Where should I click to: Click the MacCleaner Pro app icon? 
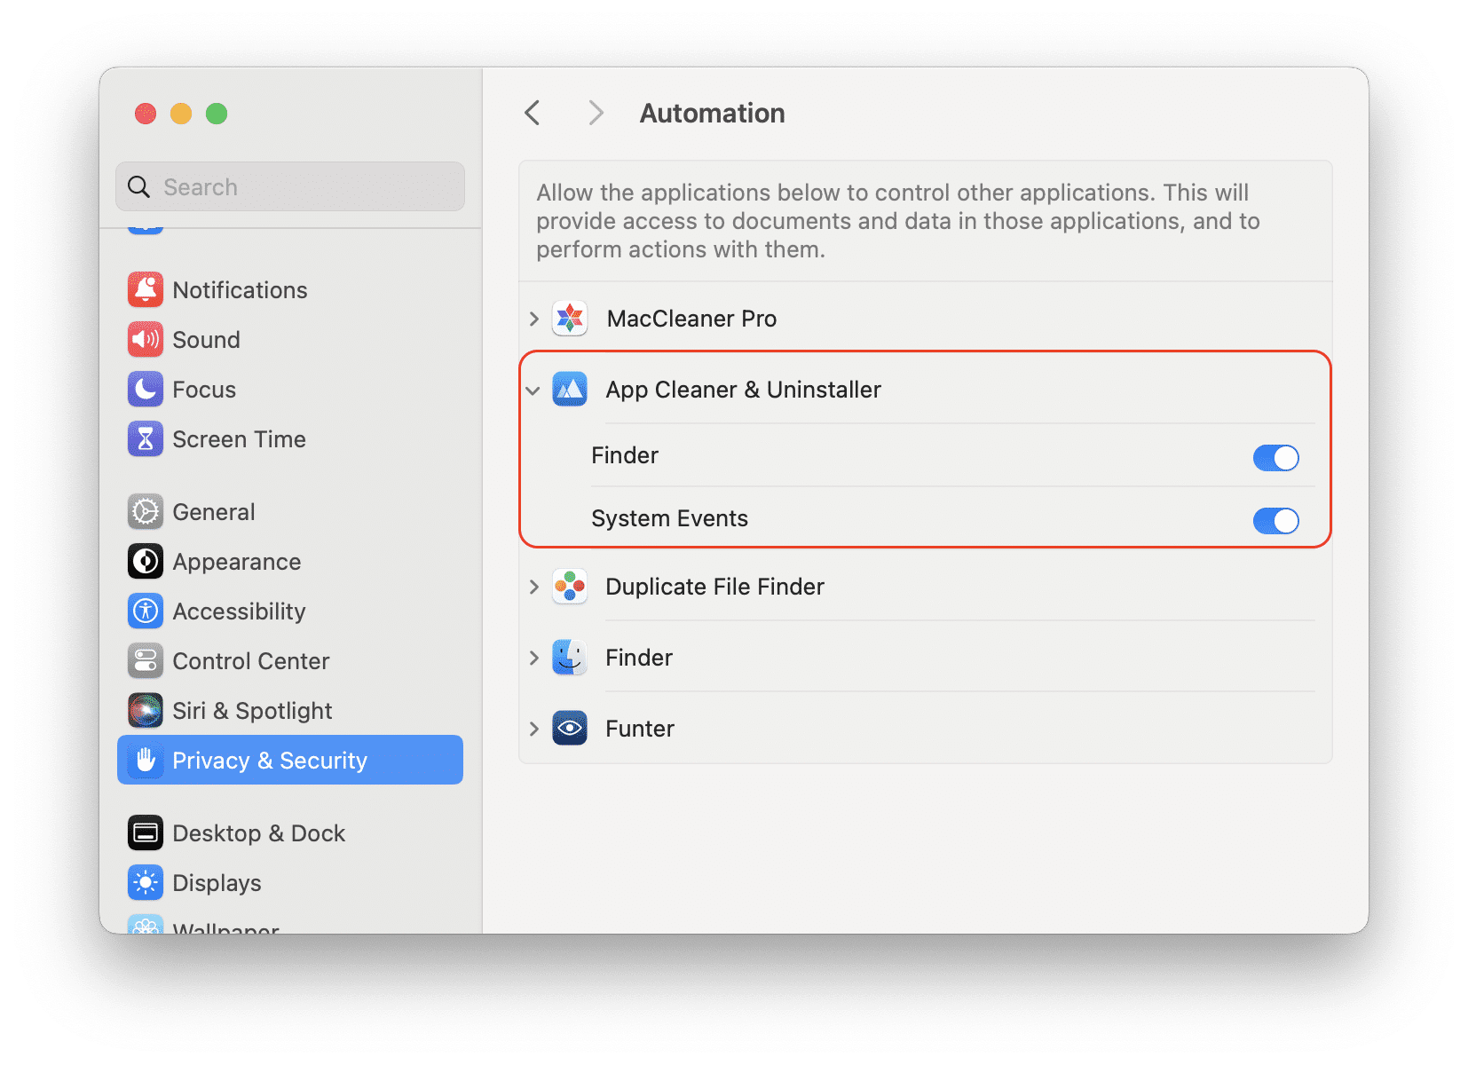569,319
